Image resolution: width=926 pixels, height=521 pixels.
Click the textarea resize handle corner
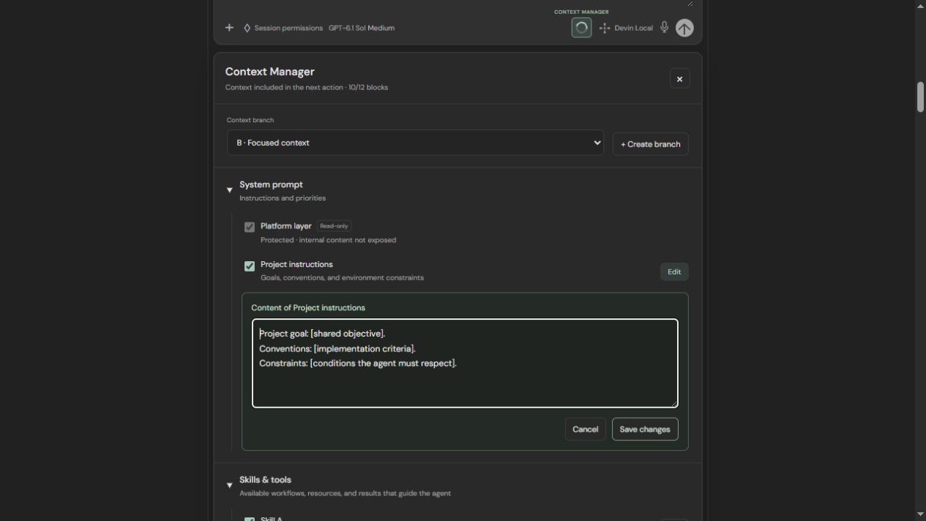673,403
